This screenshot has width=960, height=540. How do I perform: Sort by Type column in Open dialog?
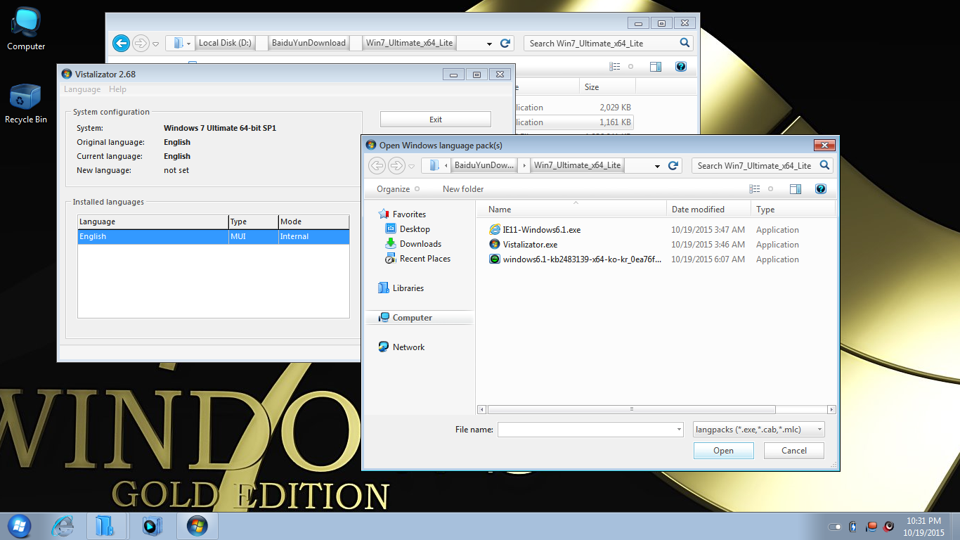(793, 210)
